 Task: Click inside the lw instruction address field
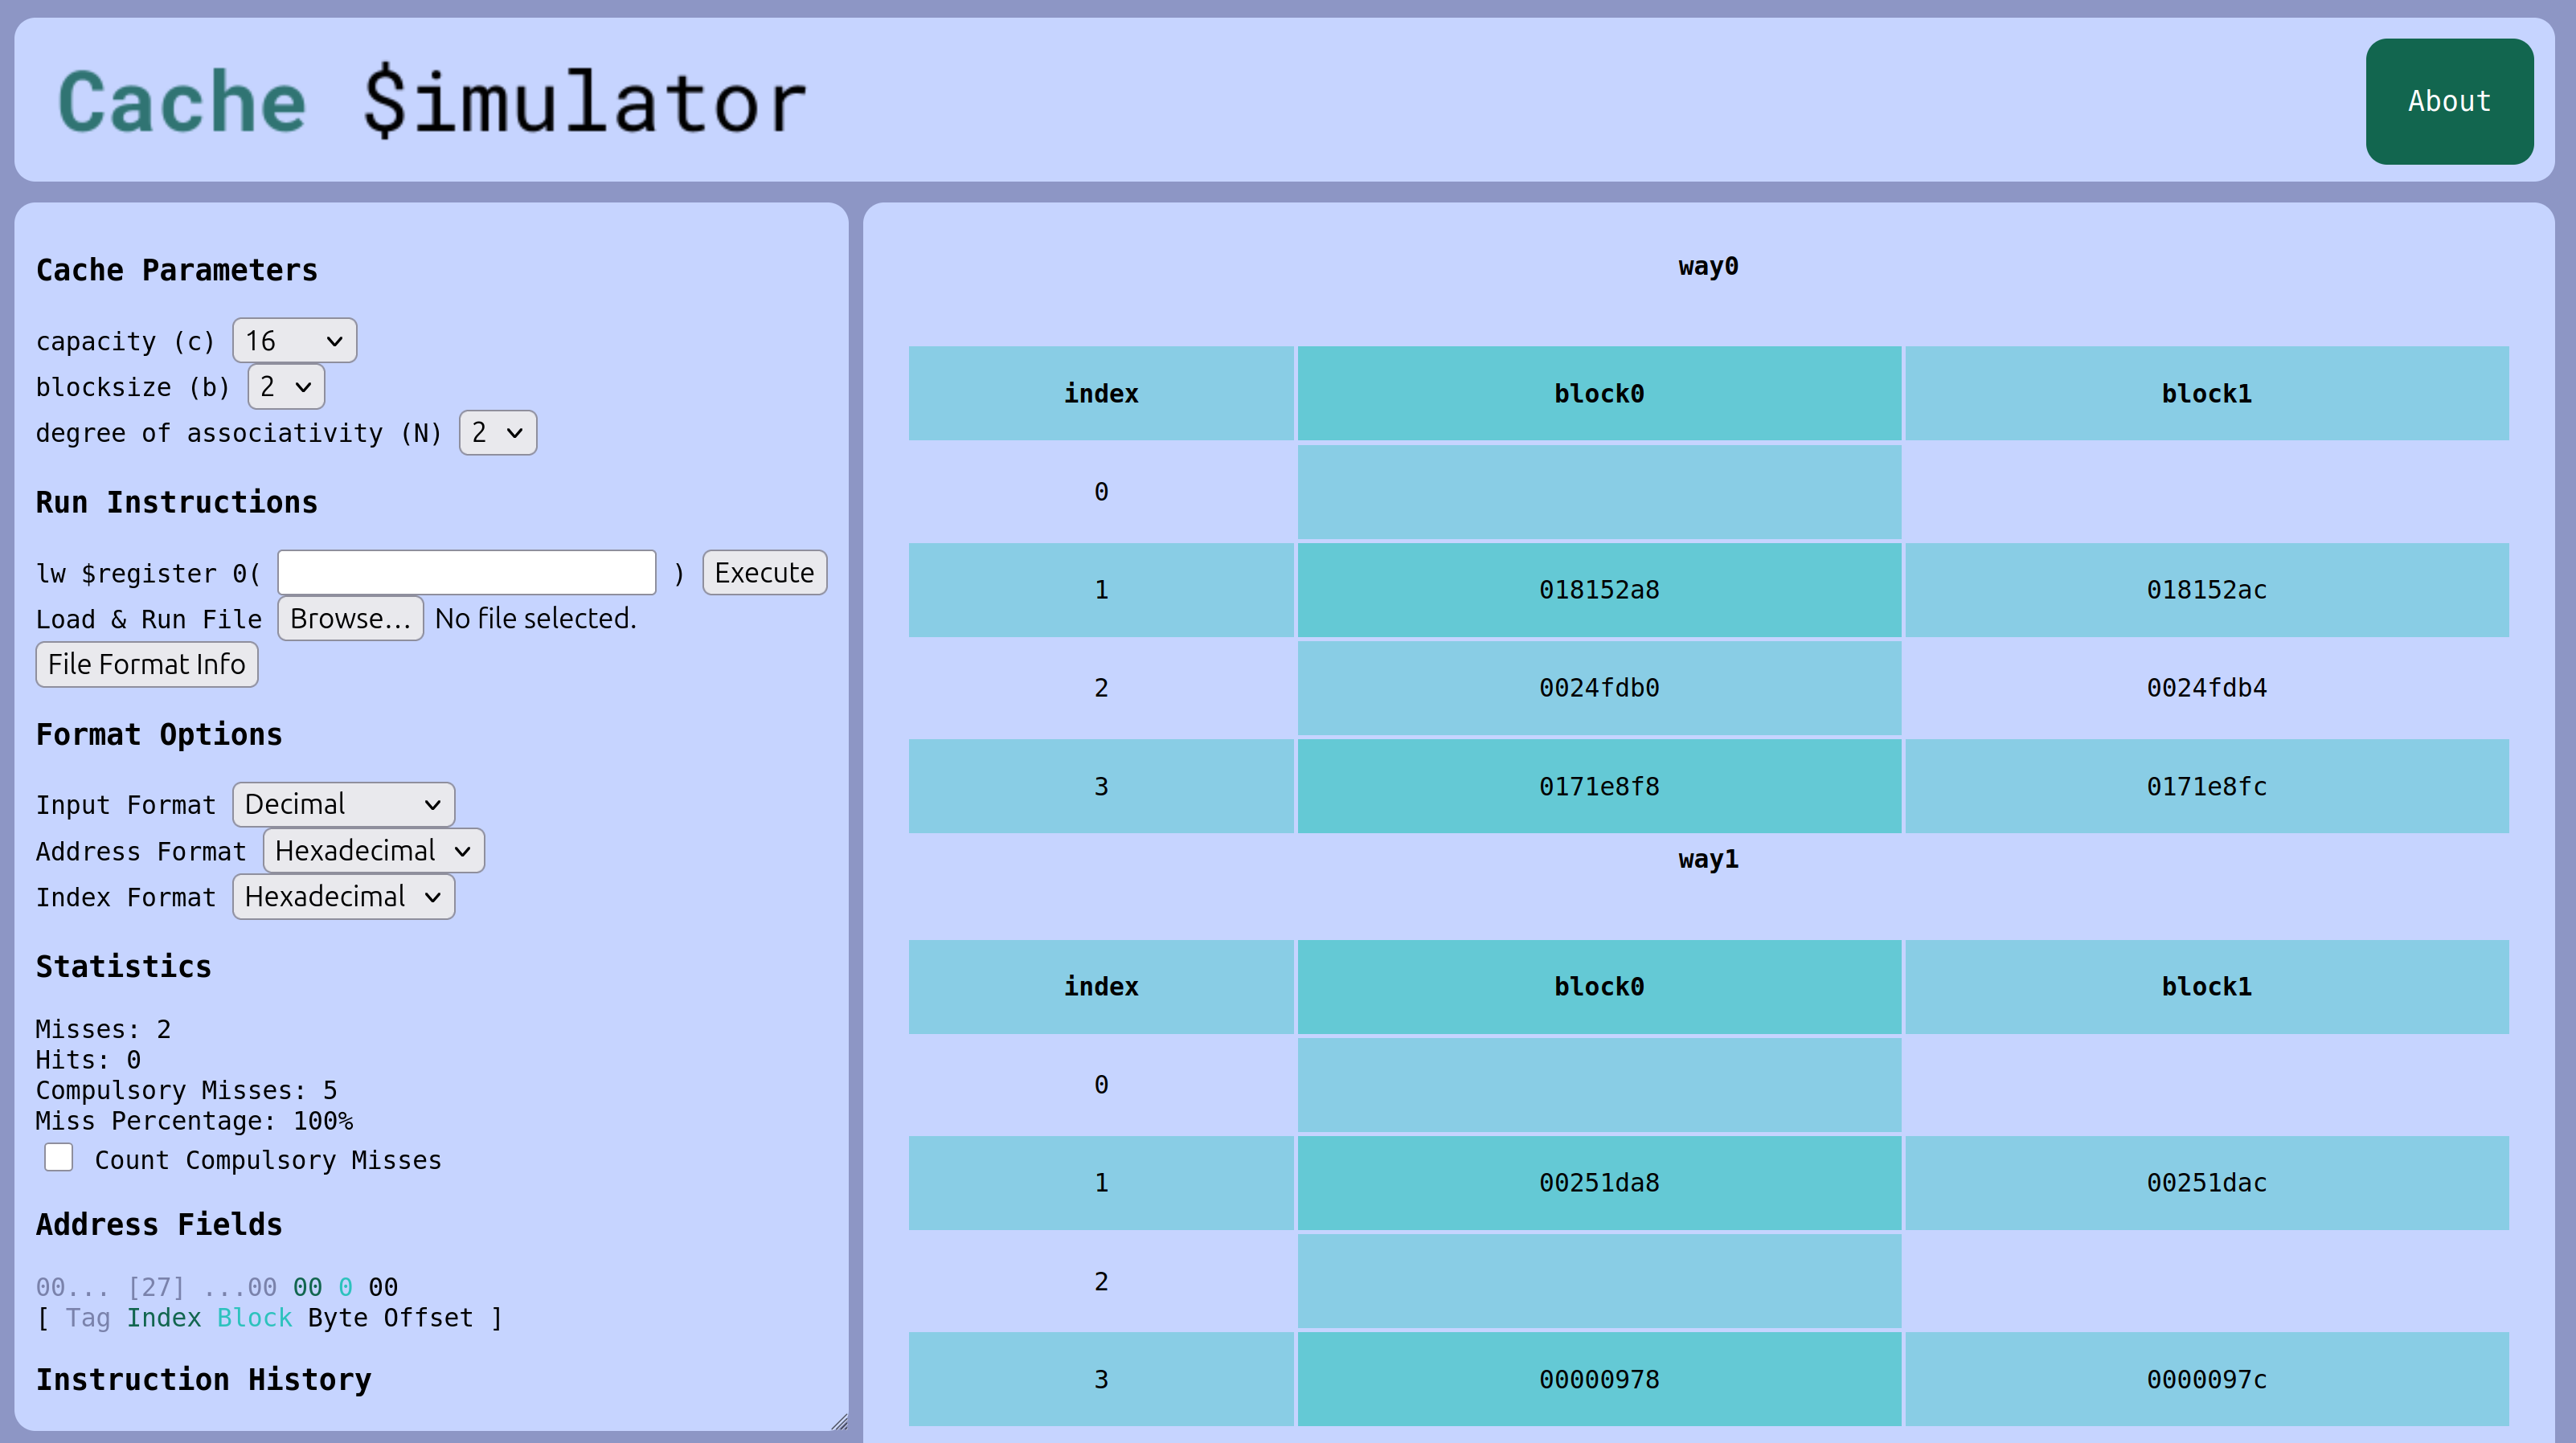pos(465,571)
